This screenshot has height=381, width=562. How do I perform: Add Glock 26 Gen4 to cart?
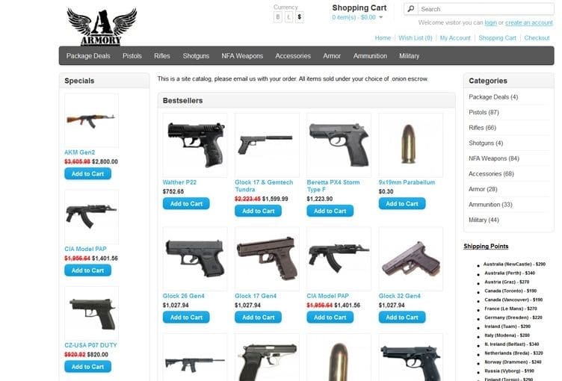point(186,317)
